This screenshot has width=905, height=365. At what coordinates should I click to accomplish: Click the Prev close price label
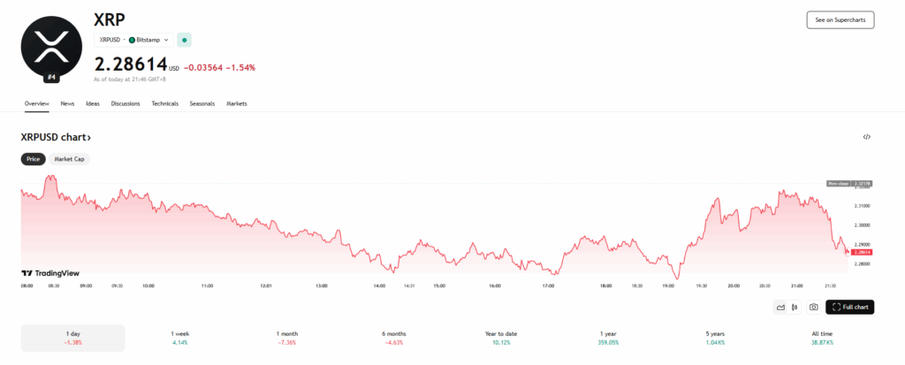[x=849, y=183]
